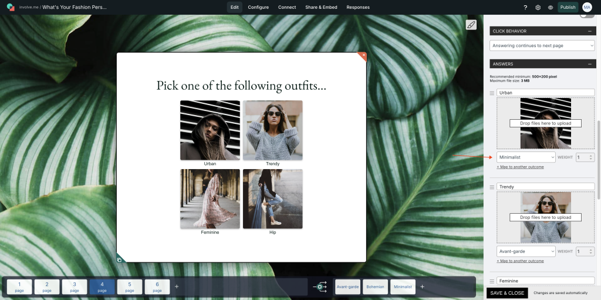Select the Hip outfit image on canvas
This screenshot has height=300, width=601.
[272, 198]
